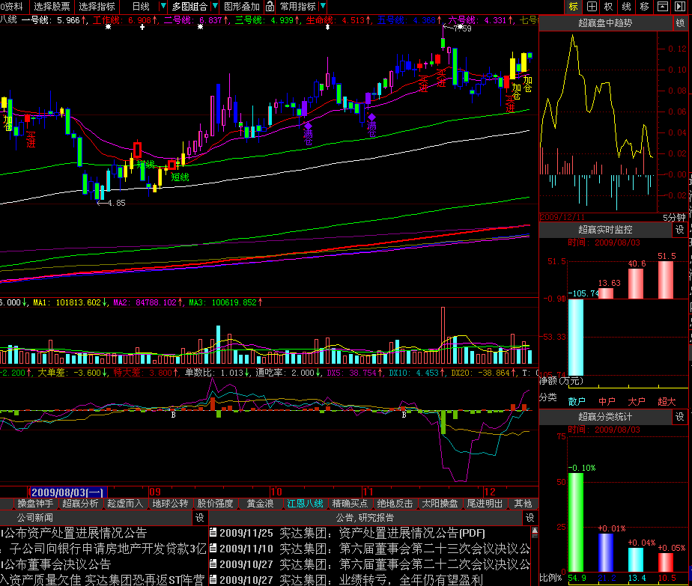Select the 大户 category label

(637, 402)
